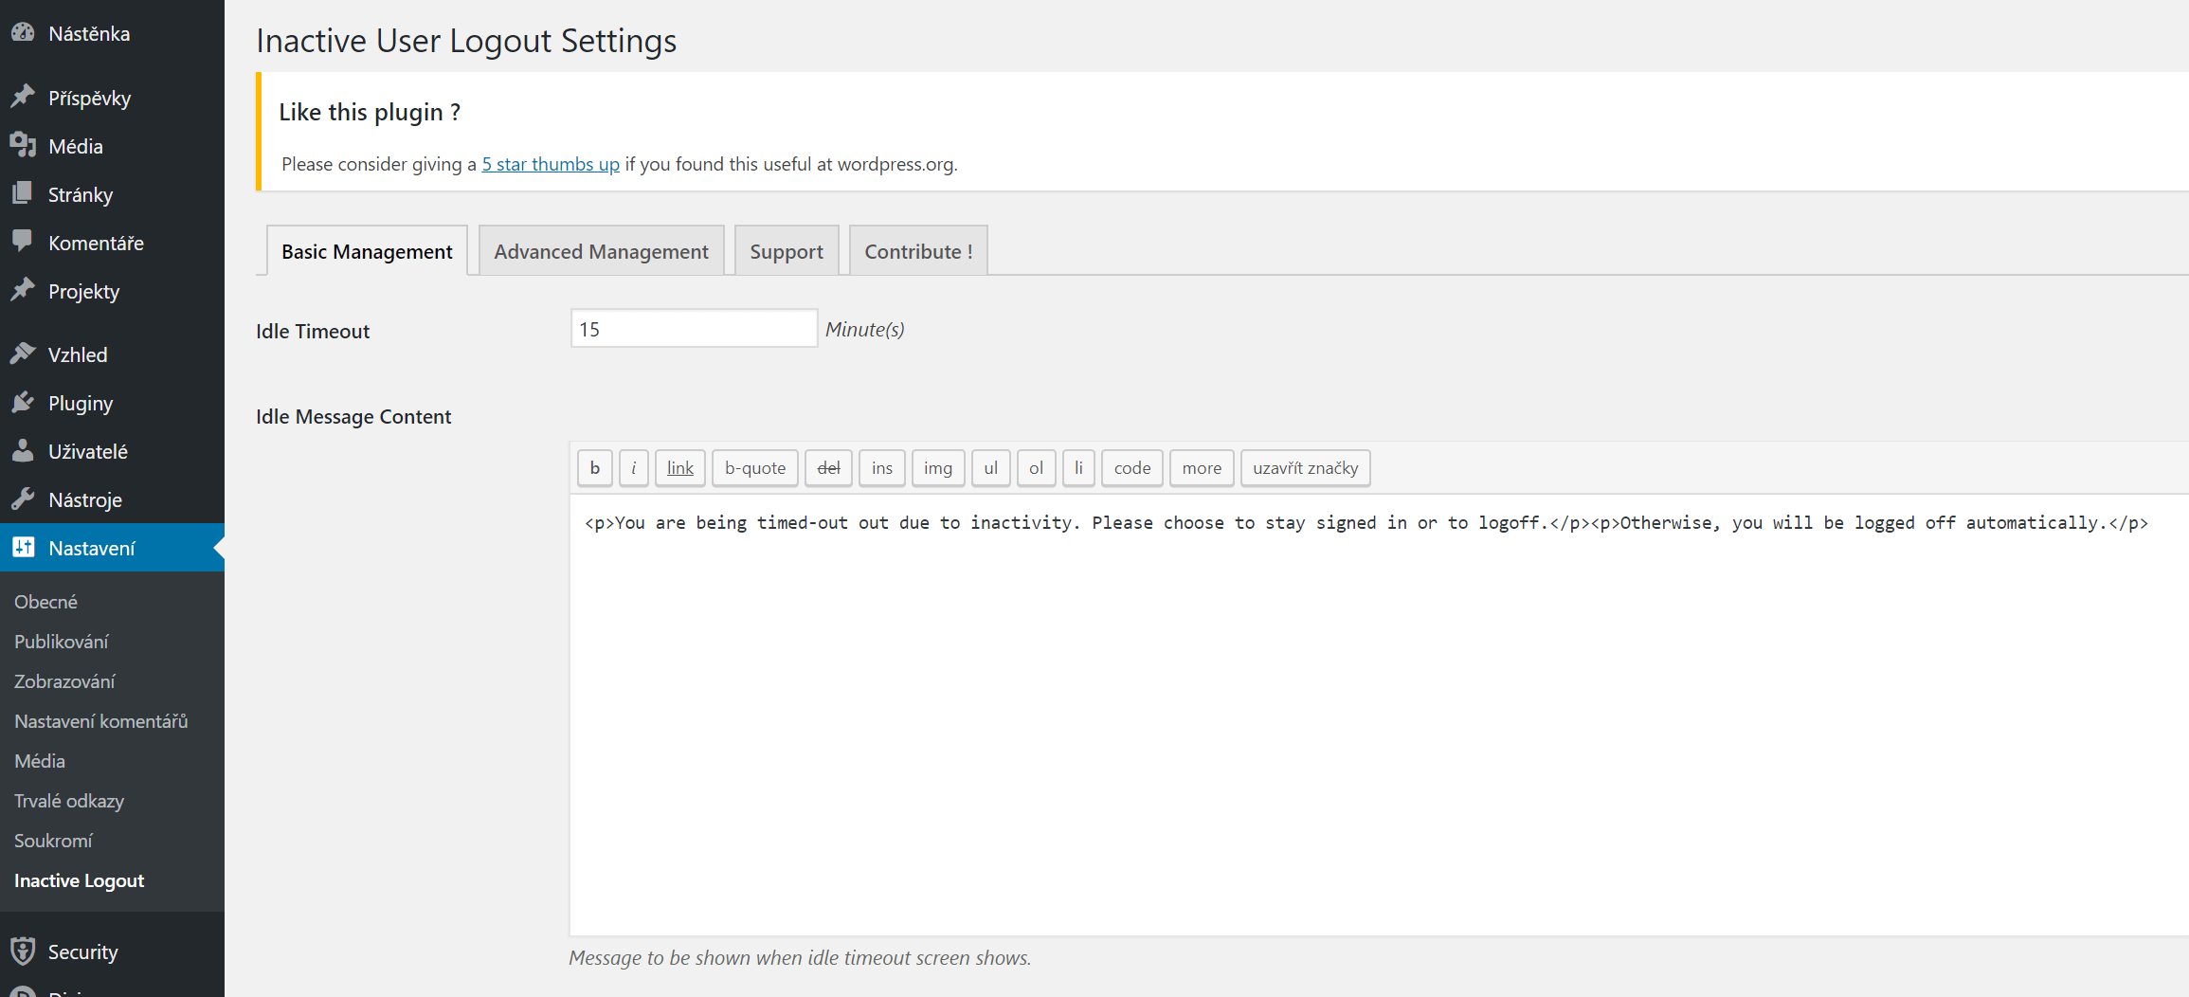
Task: Click the Inactive User Logout Settings heading
Action: click(466, 41)
